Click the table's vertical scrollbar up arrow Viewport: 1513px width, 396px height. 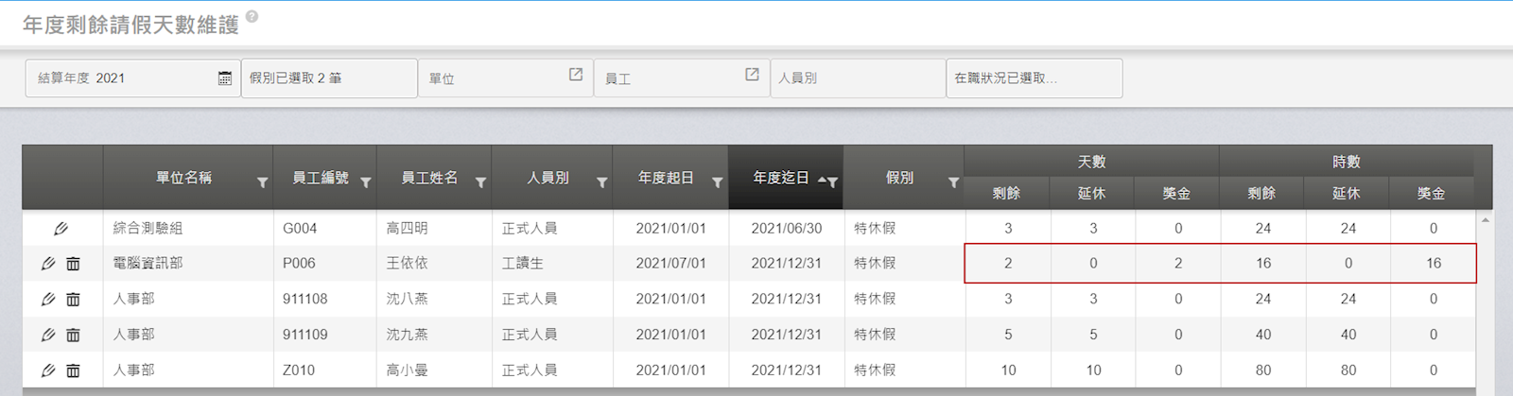pyautogui.click(x=1485, y=220)
